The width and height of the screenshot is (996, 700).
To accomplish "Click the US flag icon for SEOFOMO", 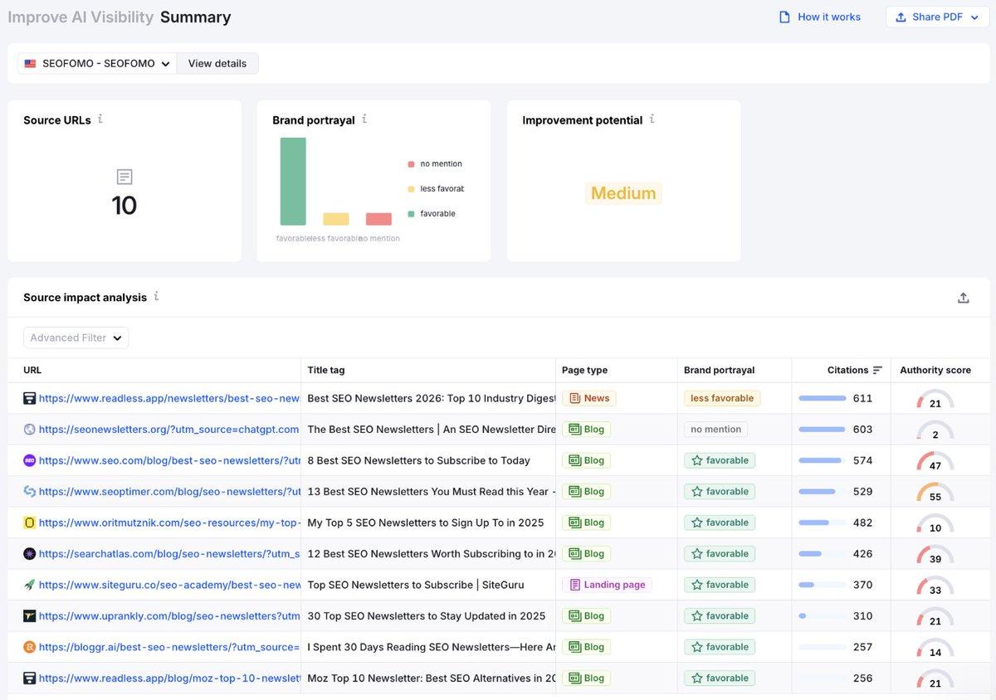I will click(x=30, y=63).
